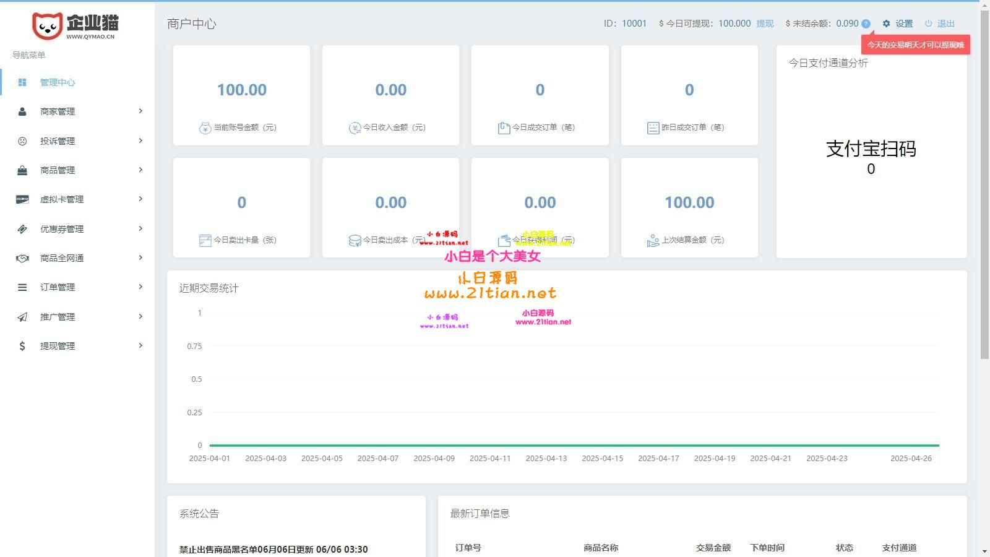Screen dimensions: 990x557
Task: Click the 商品管理 shopping bag icon
Action: [x=22, y=170]
